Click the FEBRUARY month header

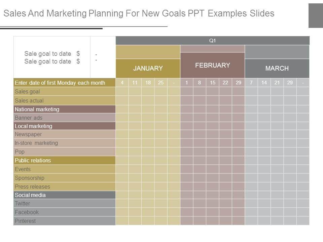[x=212, y=65]
